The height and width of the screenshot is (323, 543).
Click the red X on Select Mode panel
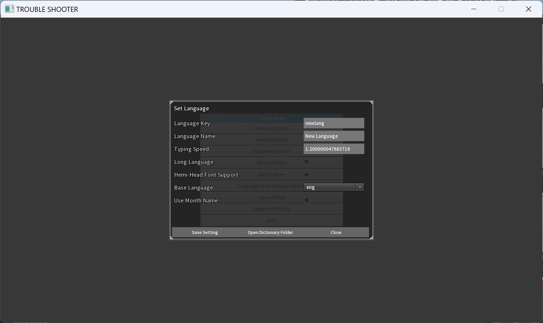(x=338, y=117)
